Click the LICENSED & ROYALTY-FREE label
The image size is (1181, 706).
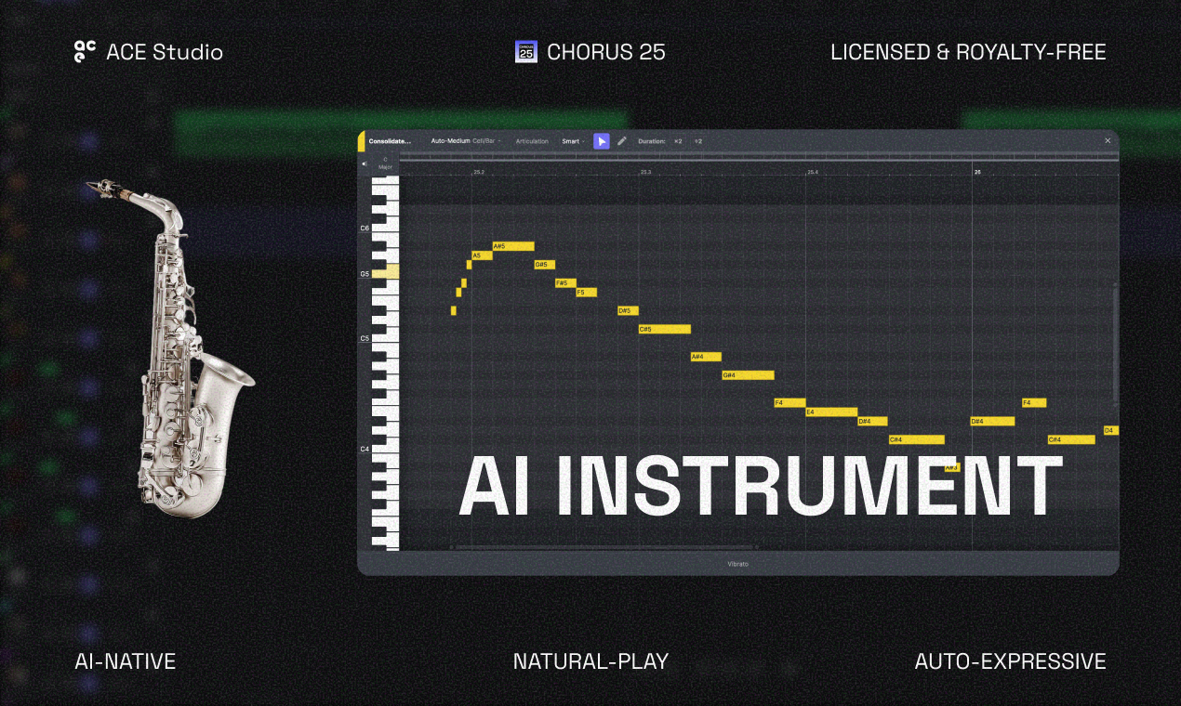(x=969, y=52)
